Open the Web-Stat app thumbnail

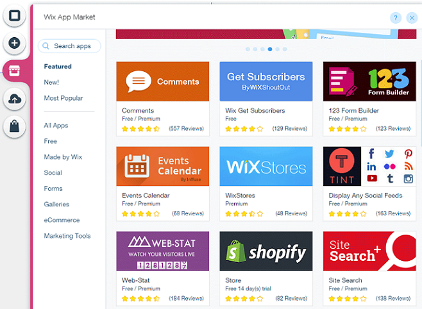(x=162, y=251)
